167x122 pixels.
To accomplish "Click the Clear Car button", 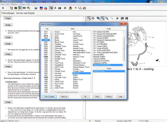I will (64, 97).
